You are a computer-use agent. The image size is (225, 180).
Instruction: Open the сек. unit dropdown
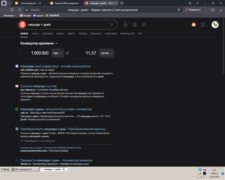(58, 53)
